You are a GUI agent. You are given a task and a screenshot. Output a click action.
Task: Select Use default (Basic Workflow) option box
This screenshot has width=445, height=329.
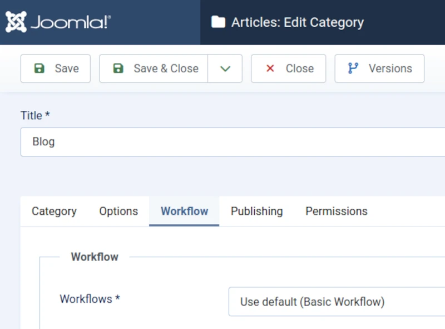[334, 302]
